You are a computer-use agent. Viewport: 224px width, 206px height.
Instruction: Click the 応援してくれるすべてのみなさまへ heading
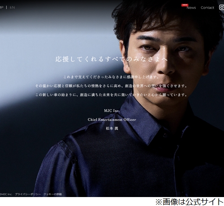pos(112,59)
